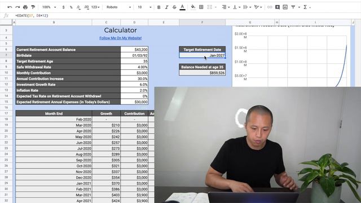Toggle strikethrough formatting
361x203 pixels.
tap(174, 7)
